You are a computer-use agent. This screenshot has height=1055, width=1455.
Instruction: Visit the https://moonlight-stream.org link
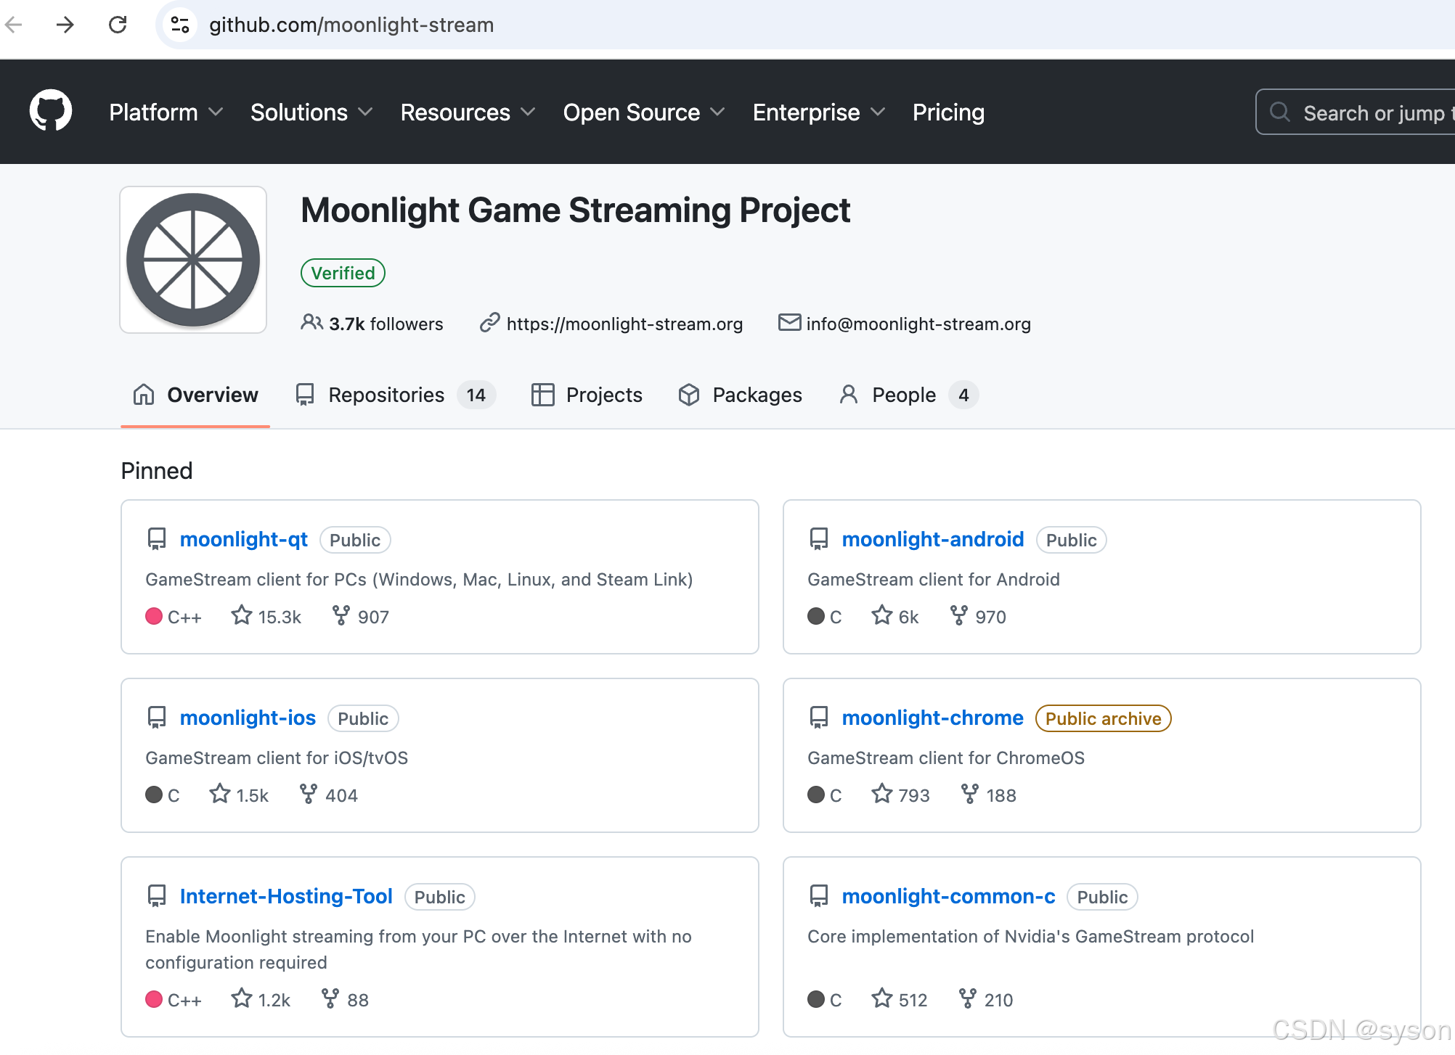tap(625, 324)
